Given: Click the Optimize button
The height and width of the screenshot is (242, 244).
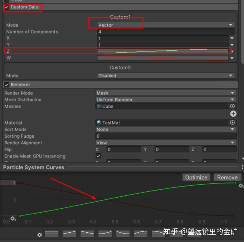Looking at the screenshot, I should pos(196,177).
